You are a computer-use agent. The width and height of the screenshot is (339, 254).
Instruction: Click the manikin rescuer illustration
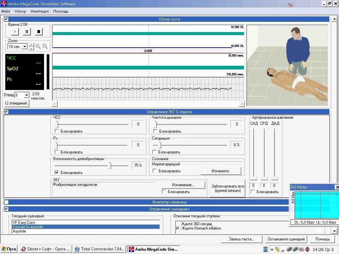(288, 65)
